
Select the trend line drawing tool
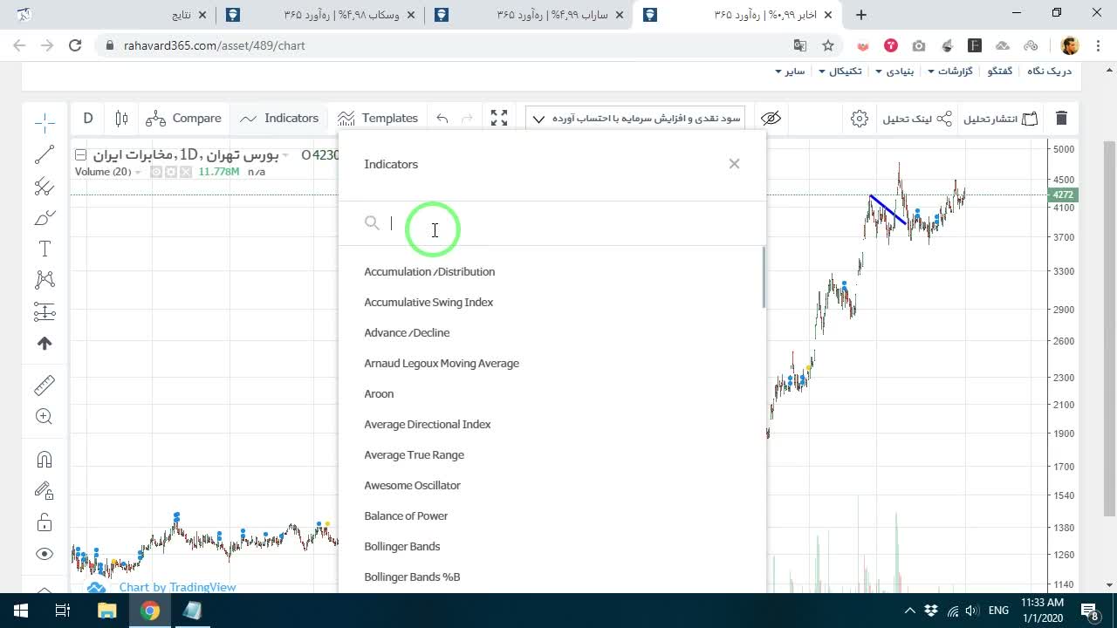click(45, 154)
